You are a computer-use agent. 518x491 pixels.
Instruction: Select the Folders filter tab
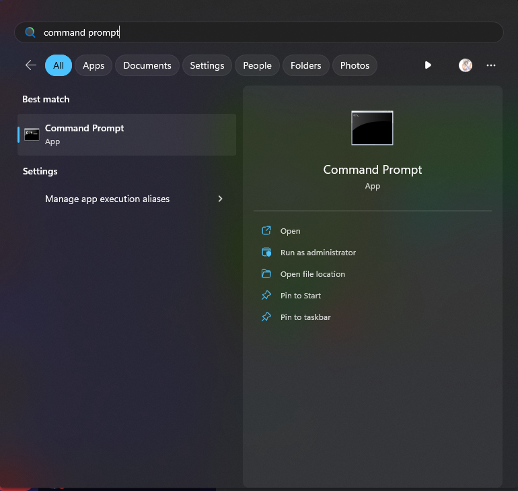(x=306, y=65)
